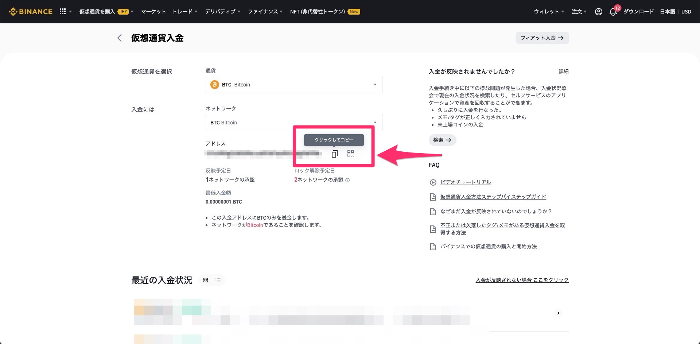Screen dimensions: 700x344
Task: Open なぜまだ入金が反映されていないのでしょうか link
Action: point(496,212)
